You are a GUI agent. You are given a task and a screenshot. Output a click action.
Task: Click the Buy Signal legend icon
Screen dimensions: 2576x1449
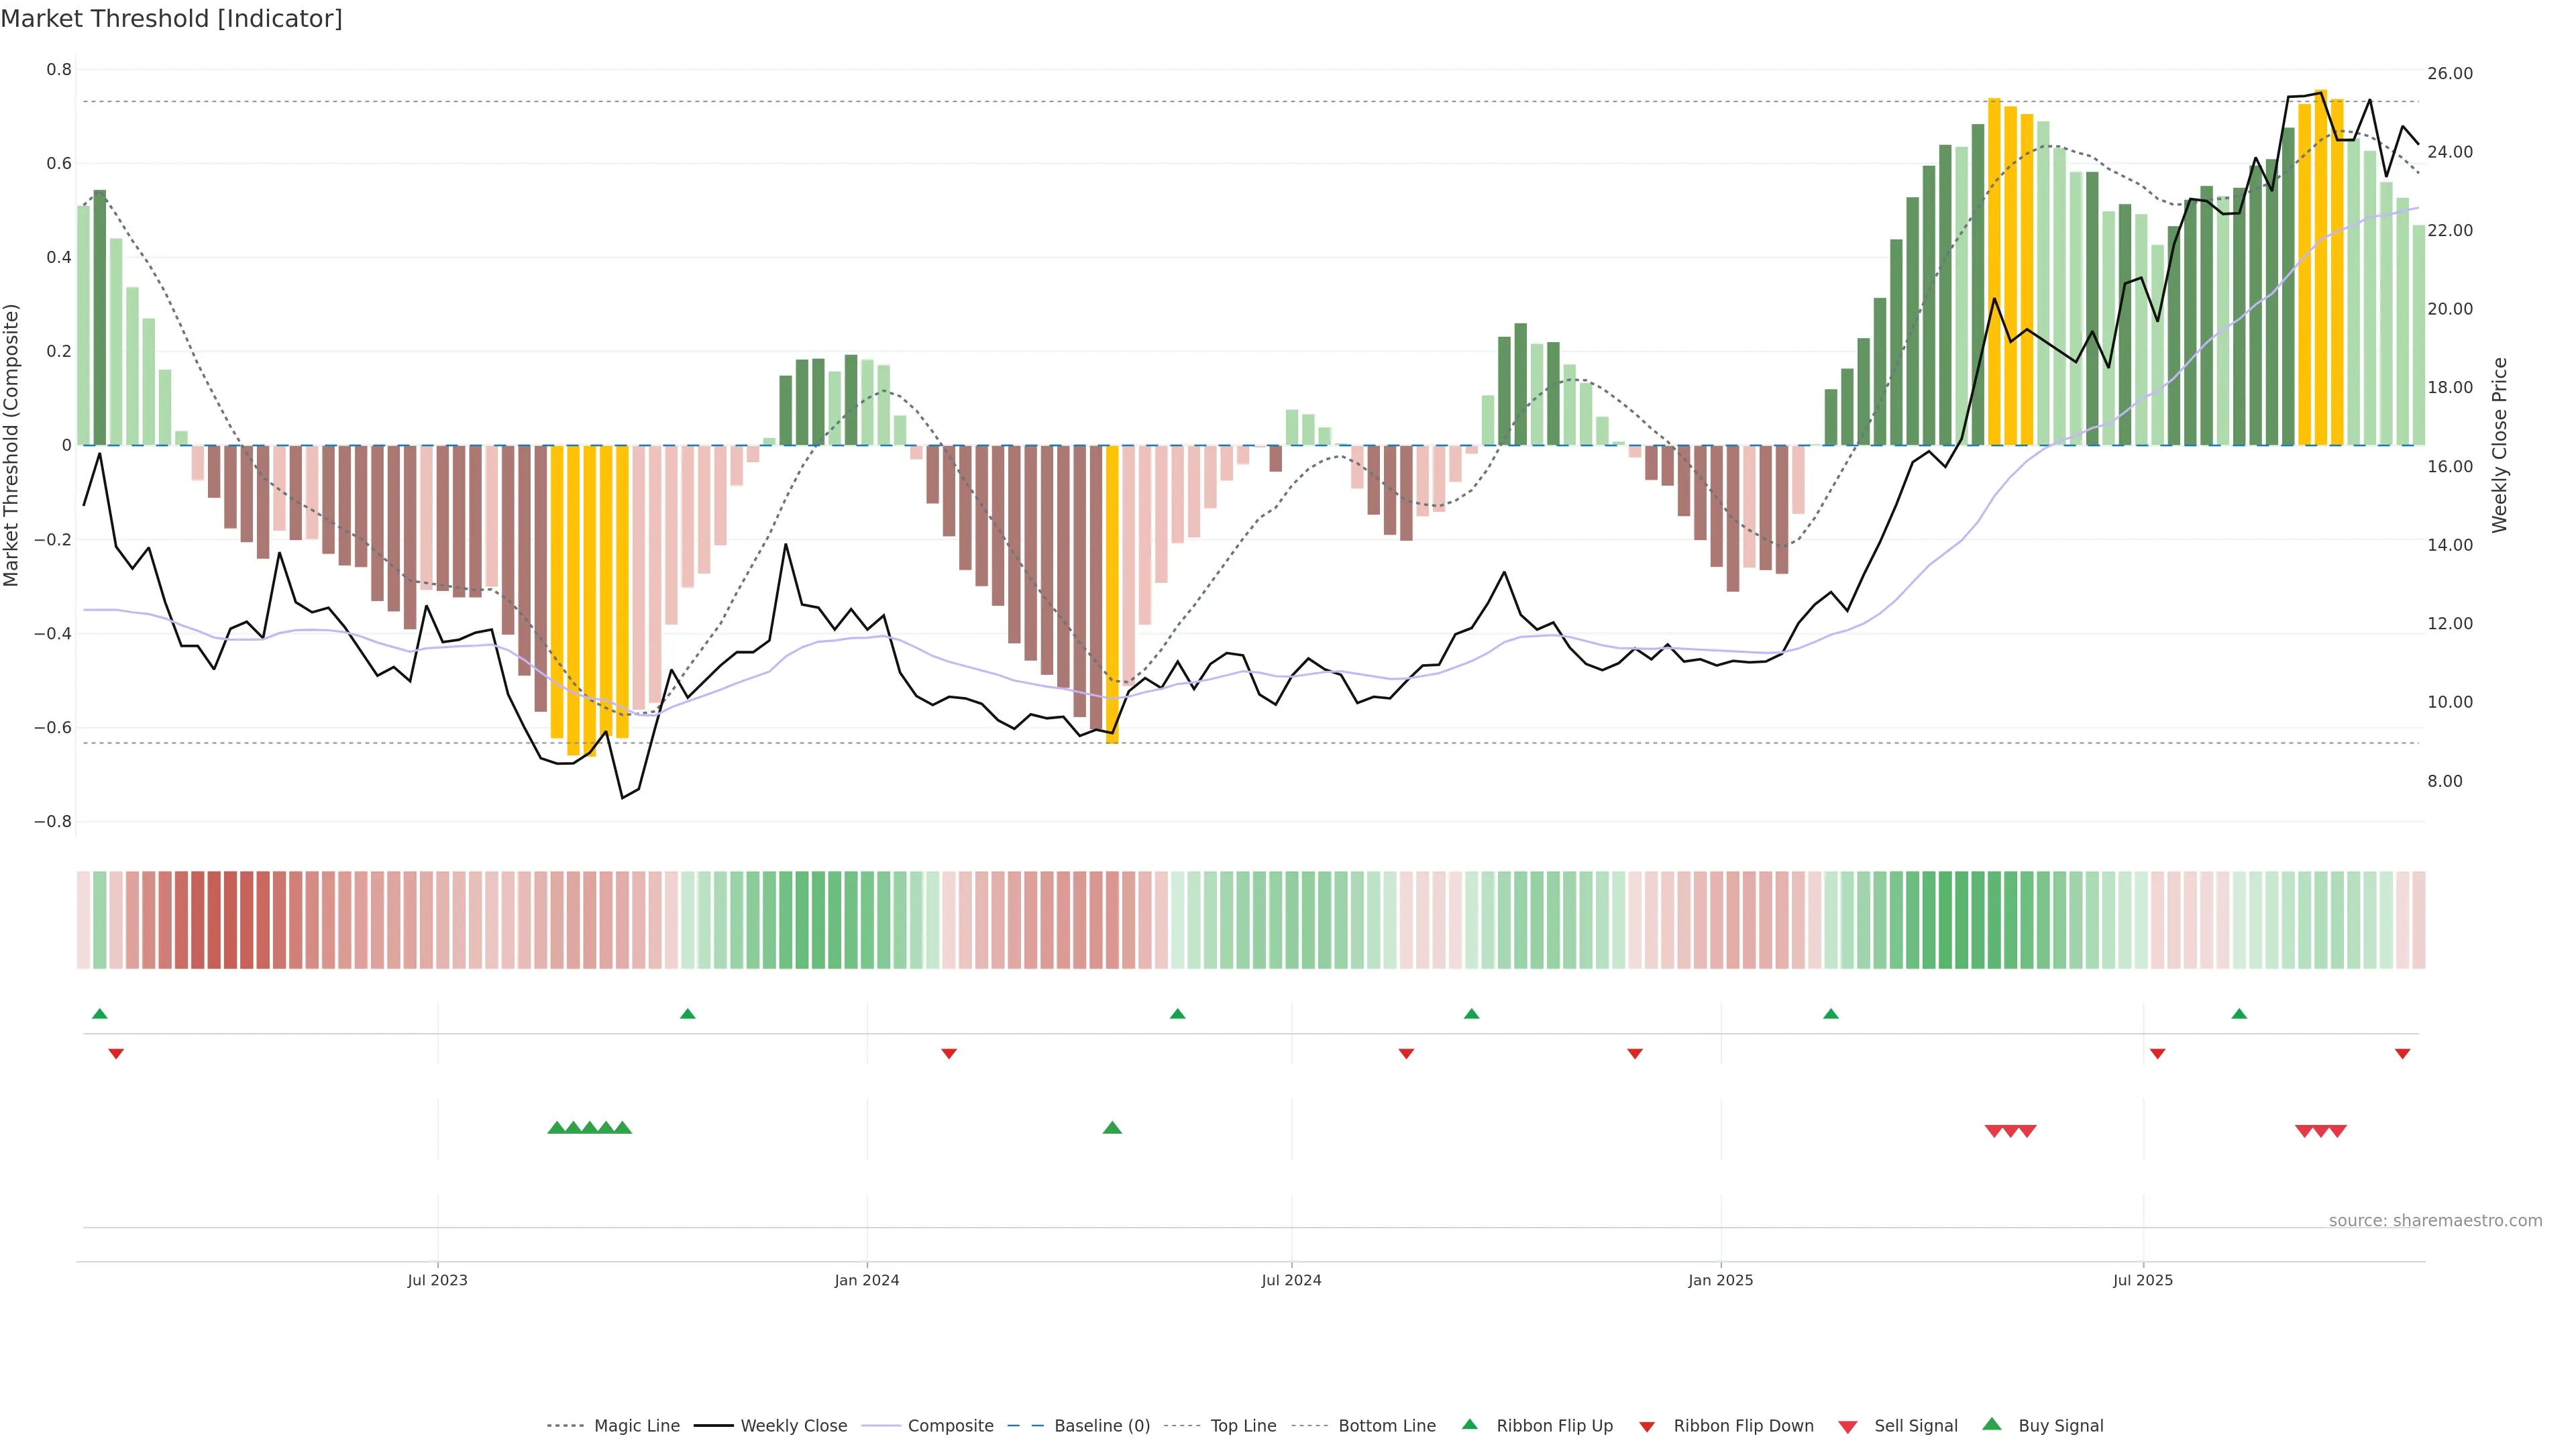tap(1991, 1424)
